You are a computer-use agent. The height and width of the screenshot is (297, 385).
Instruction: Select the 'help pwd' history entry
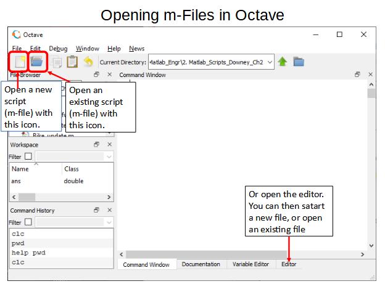29,253
